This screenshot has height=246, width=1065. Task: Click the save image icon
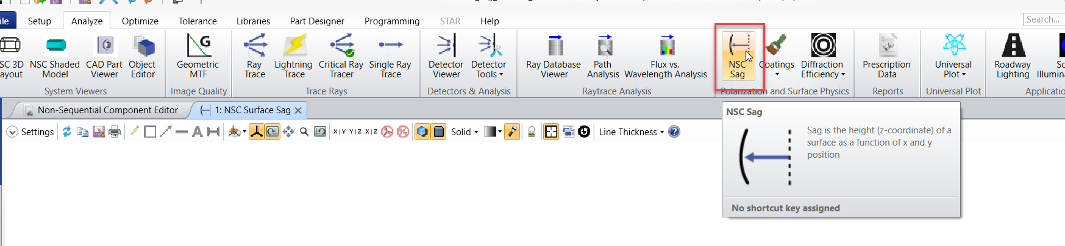pos(99,132)
